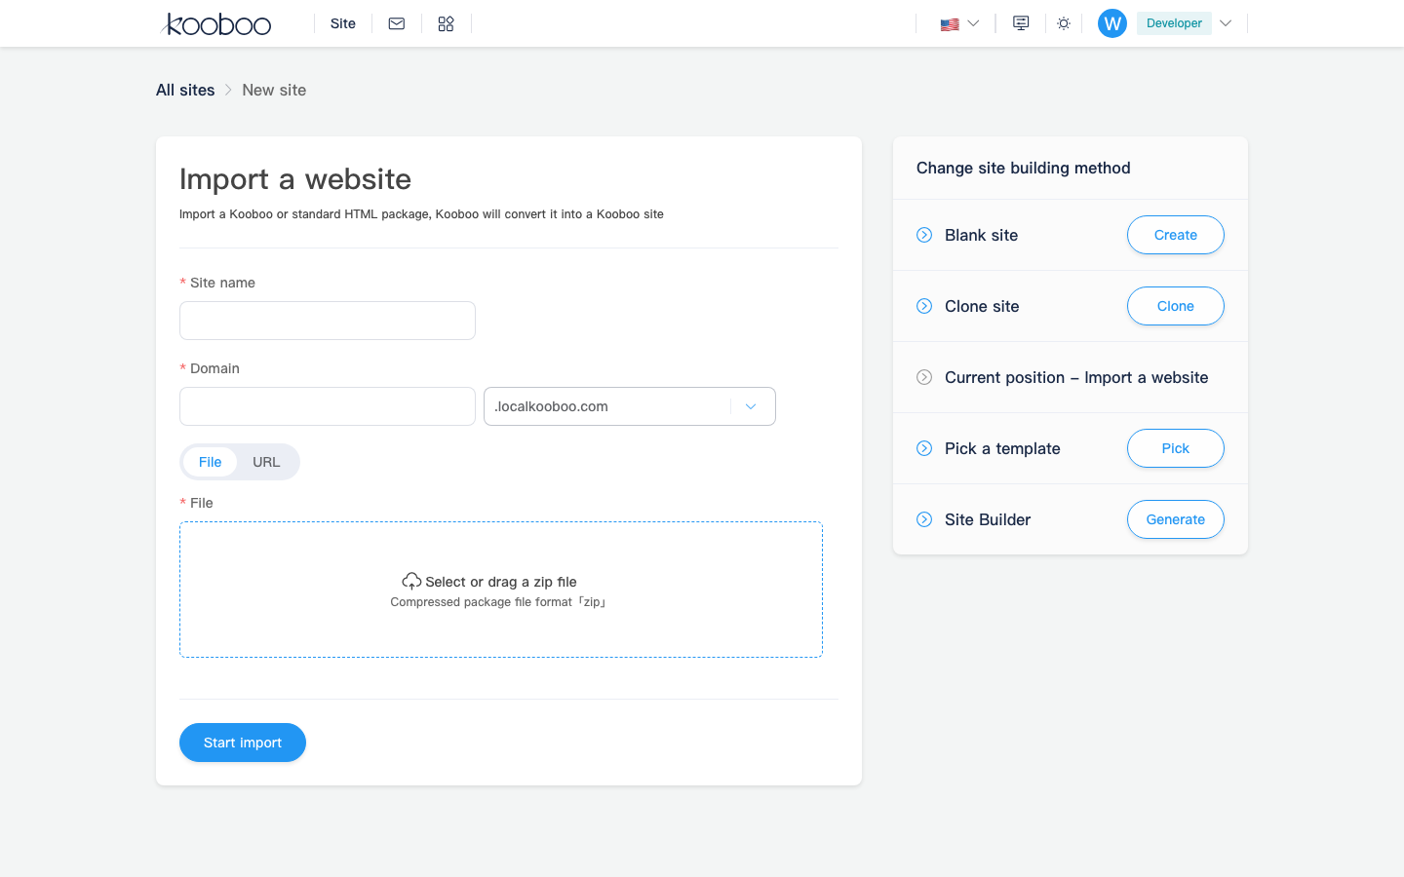The height and width of the screenshot is (877, 1404).
Task: Open the Site menu
Action: pos(343,23)
